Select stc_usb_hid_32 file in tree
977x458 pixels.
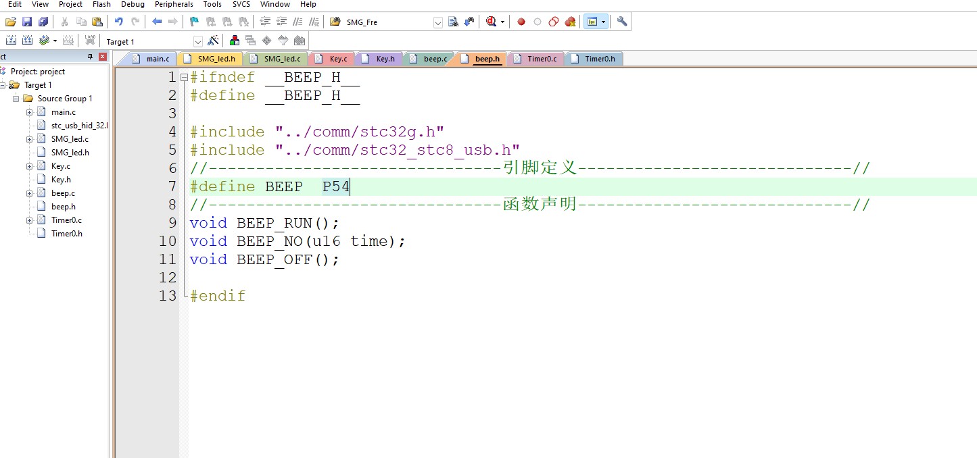(79, 126)
